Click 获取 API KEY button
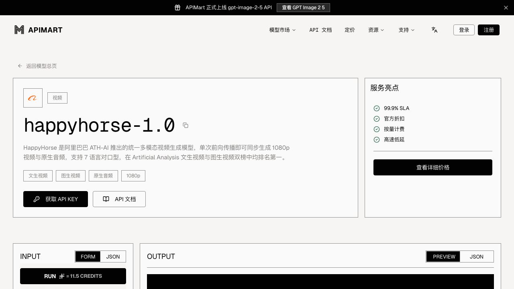 click(55, 199)
